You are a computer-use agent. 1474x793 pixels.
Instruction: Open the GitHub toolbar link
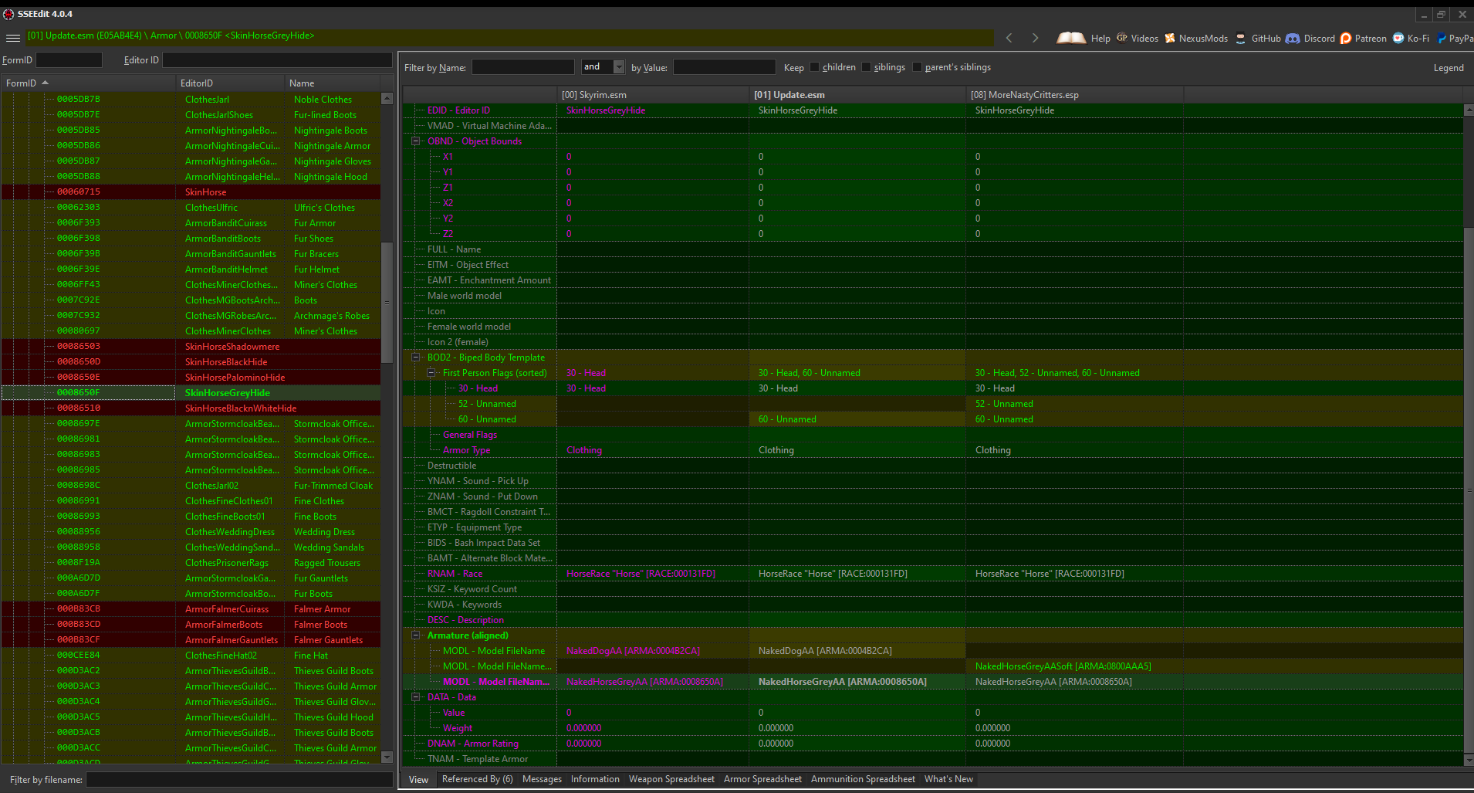click(1259, 38)
